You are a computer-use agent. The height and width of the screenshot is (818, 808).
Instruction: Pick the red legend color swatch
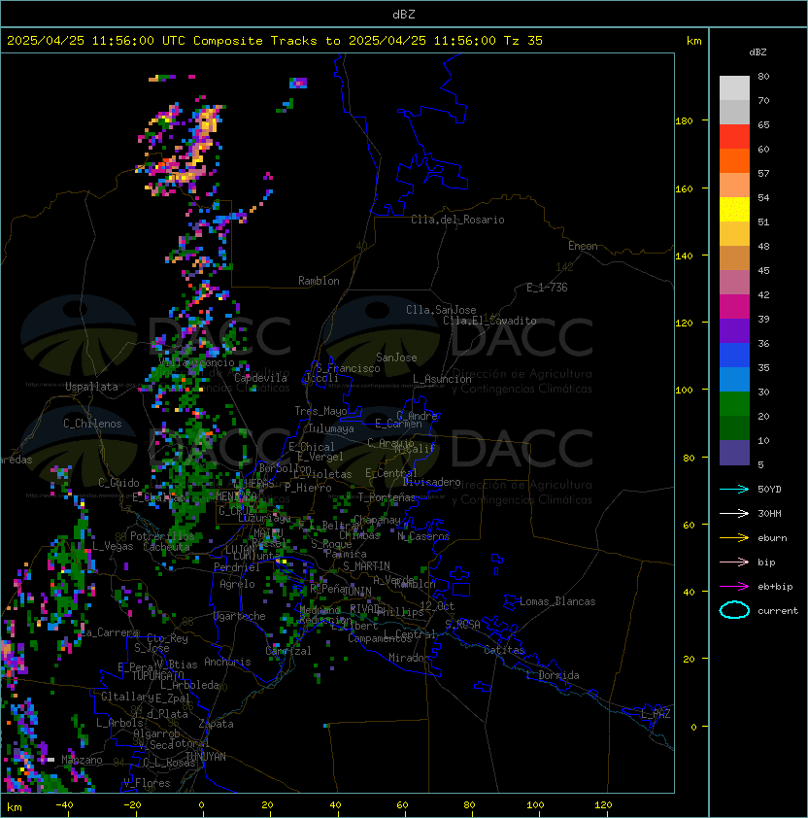pos(734,137)
